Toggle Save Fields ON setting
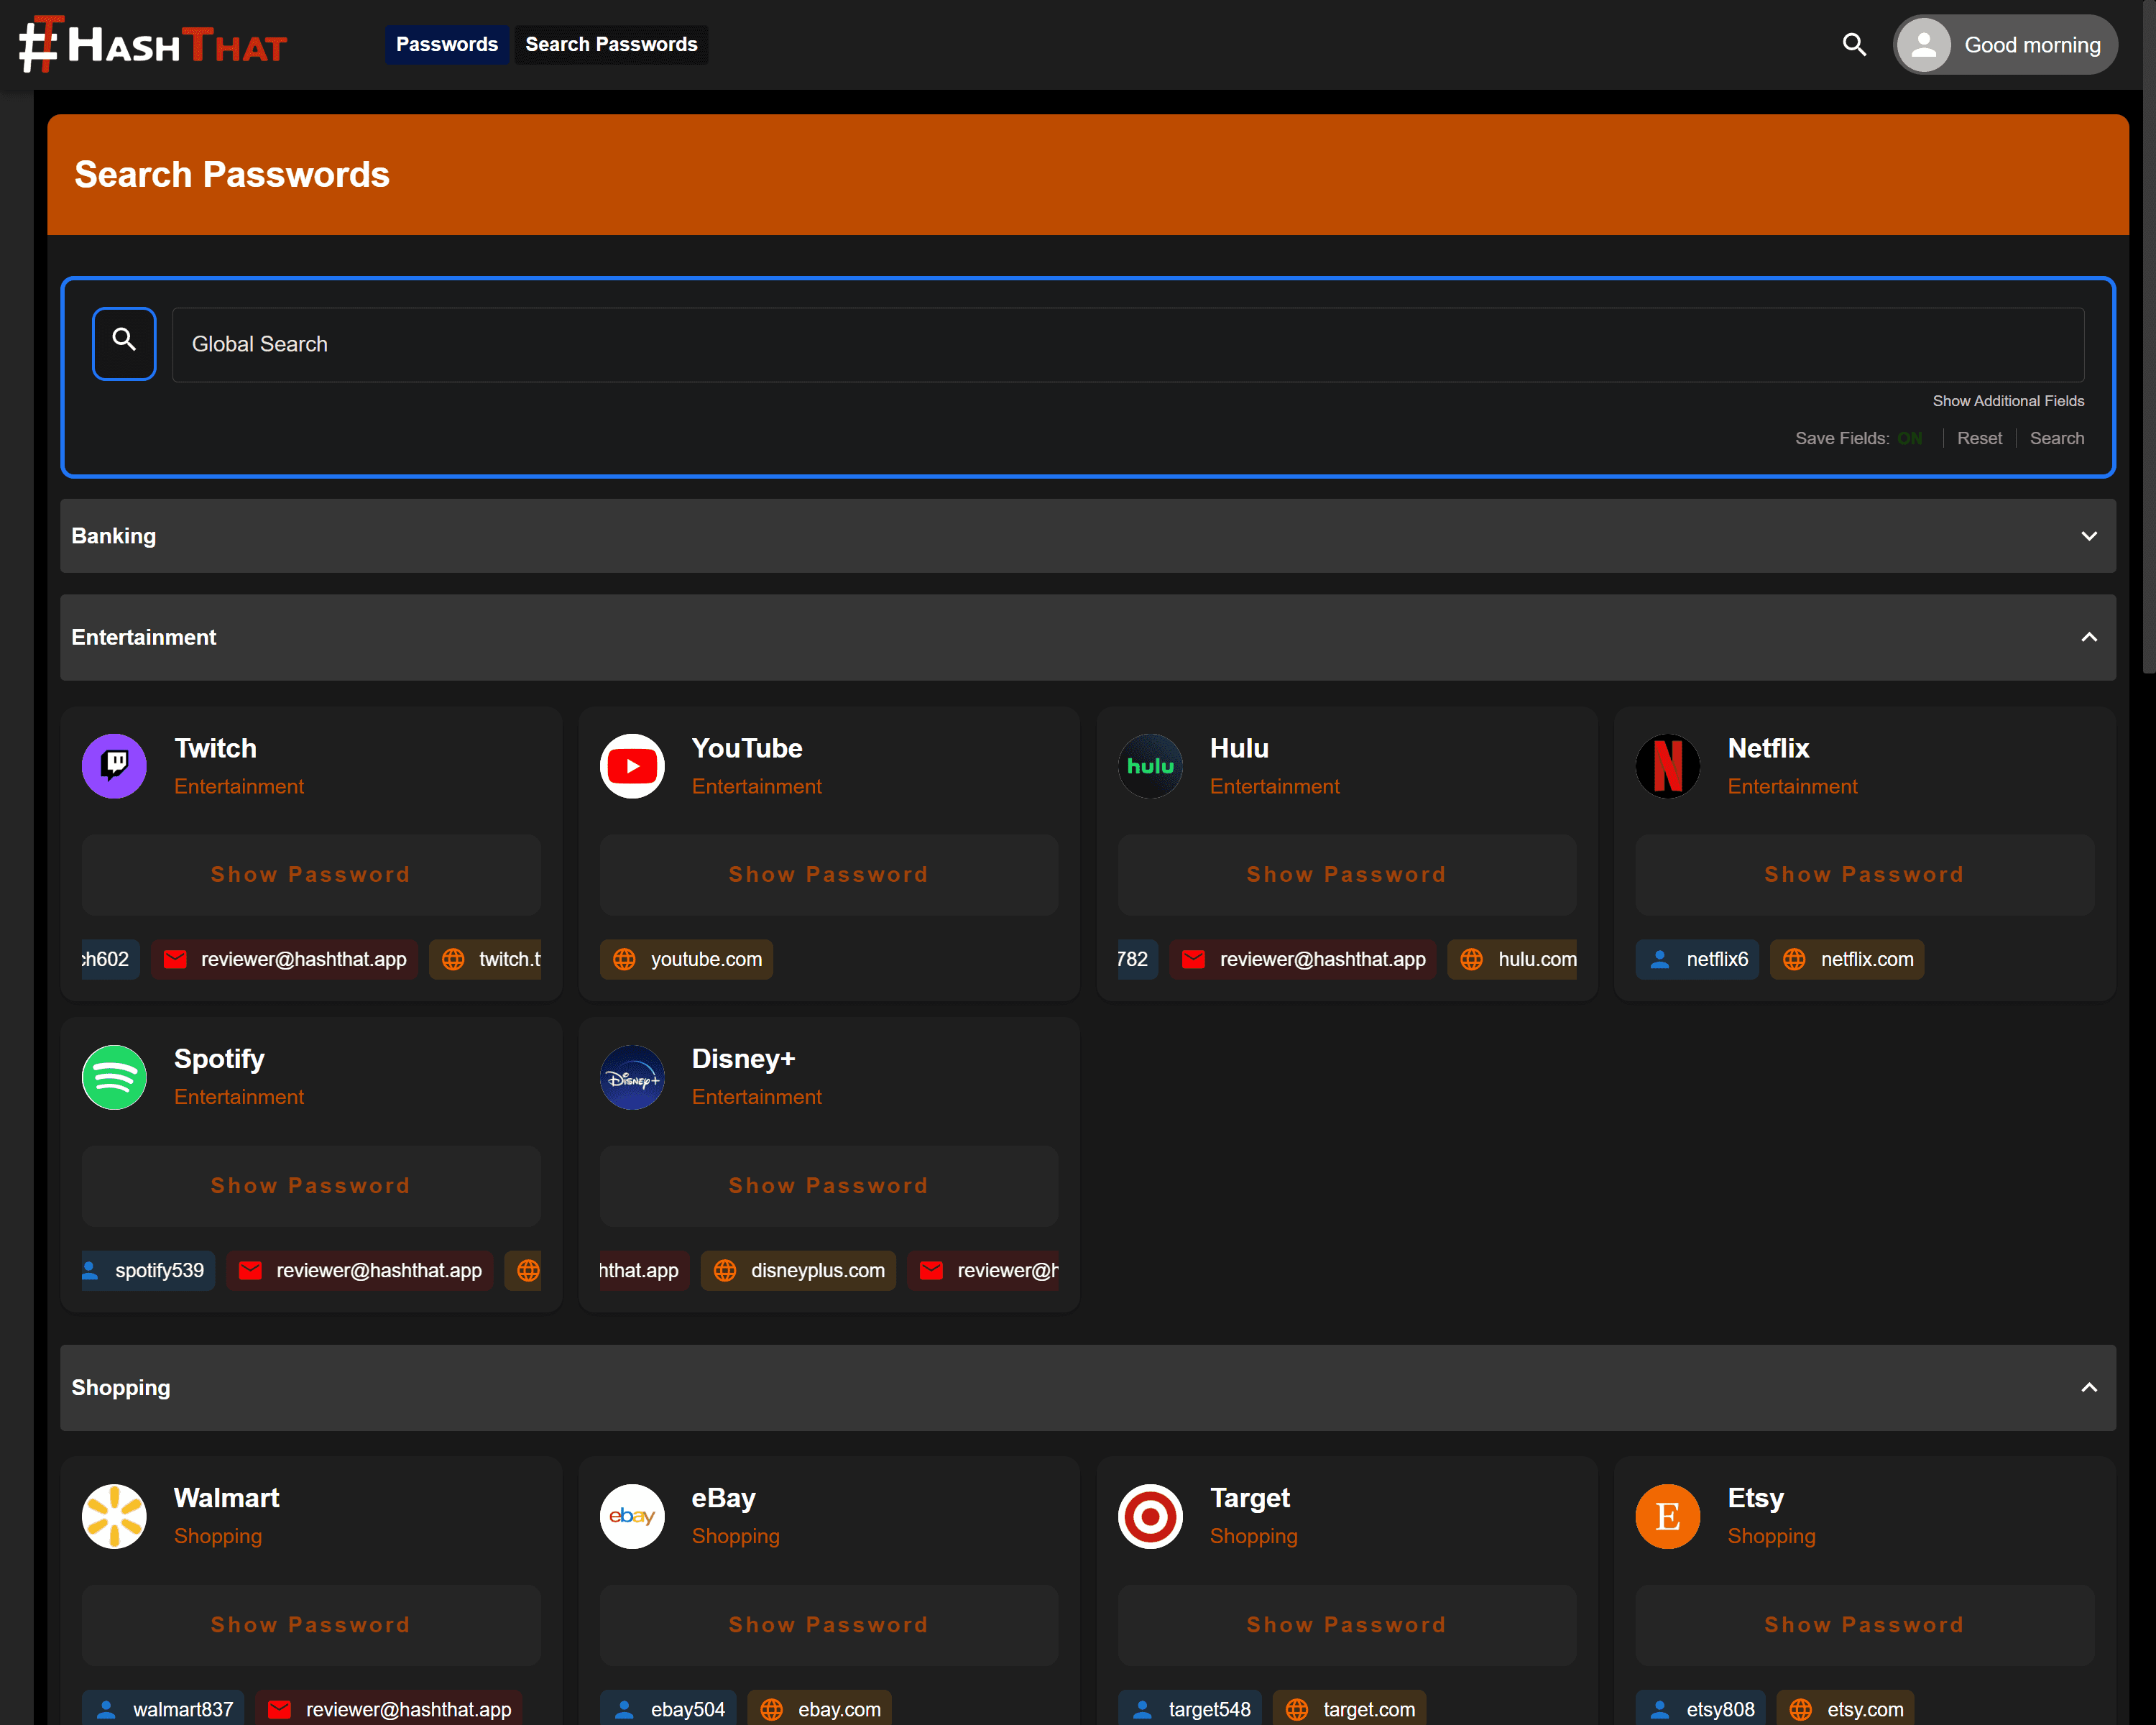 [x=1909, y=438]
